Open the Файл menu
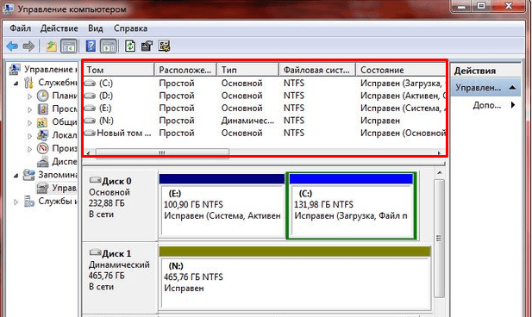The image size is (532, 317). pos(21,28)
